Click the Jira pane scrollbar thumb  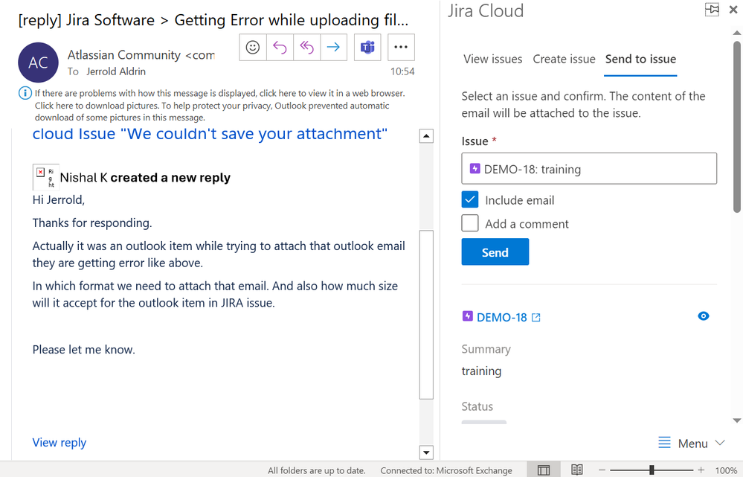737,127
